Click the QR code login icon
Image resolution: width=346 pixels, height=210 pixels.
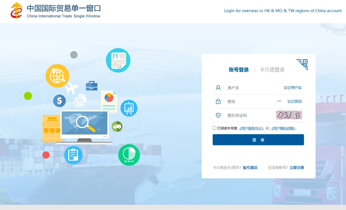point(303,64)
